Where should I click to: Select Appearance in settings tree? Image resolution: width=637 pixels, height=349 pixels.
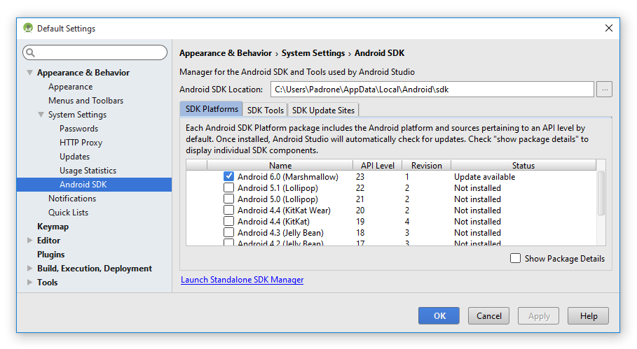tap(70, 87)
